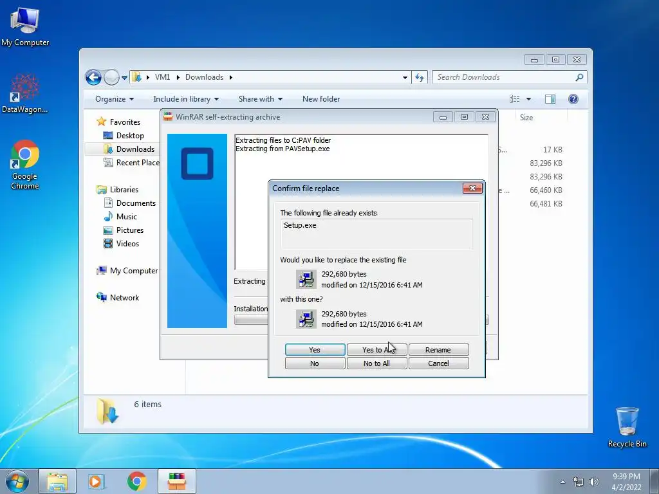
Task: Open Music library
Action: 127,216
